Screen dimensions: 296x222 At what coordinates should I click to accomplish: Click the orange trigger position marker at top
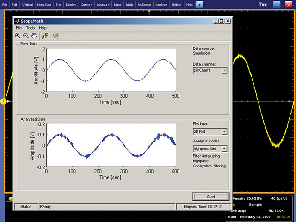click(x=149, y=11)
